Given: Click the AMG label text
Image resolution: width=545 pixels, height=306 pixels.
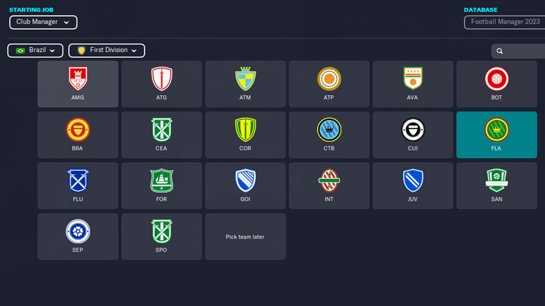Looking at the screenshot, I should coord(78,97).
